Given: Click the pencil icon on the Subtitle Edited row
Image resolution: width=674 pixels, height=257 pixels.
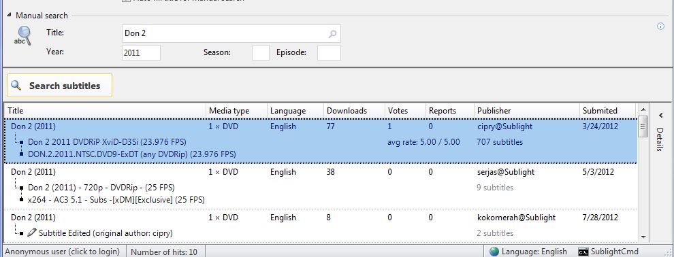Looking at the screenshot, I should [x=32, y=233].
